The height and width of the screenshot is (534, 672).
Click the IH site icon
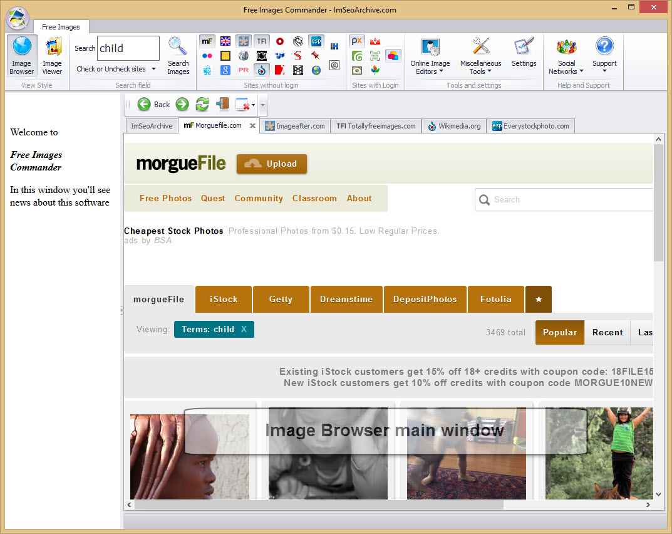coord(334,46)
